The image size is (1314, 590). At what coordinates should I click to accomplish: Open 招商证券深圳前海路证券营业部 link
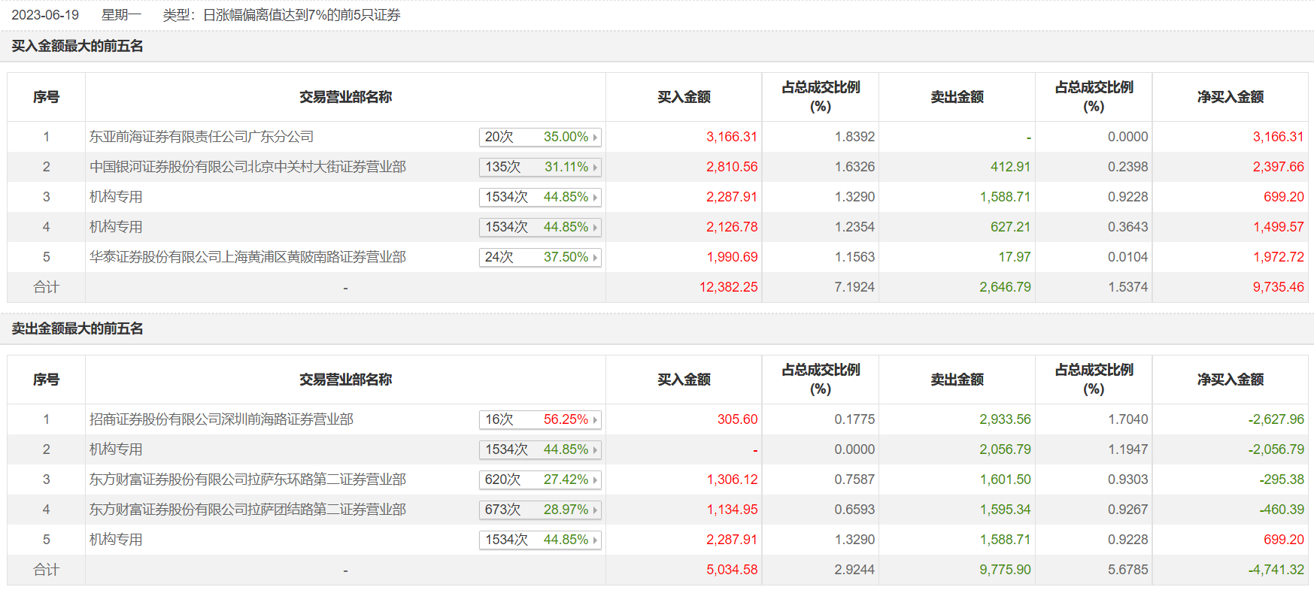[221, 419]
